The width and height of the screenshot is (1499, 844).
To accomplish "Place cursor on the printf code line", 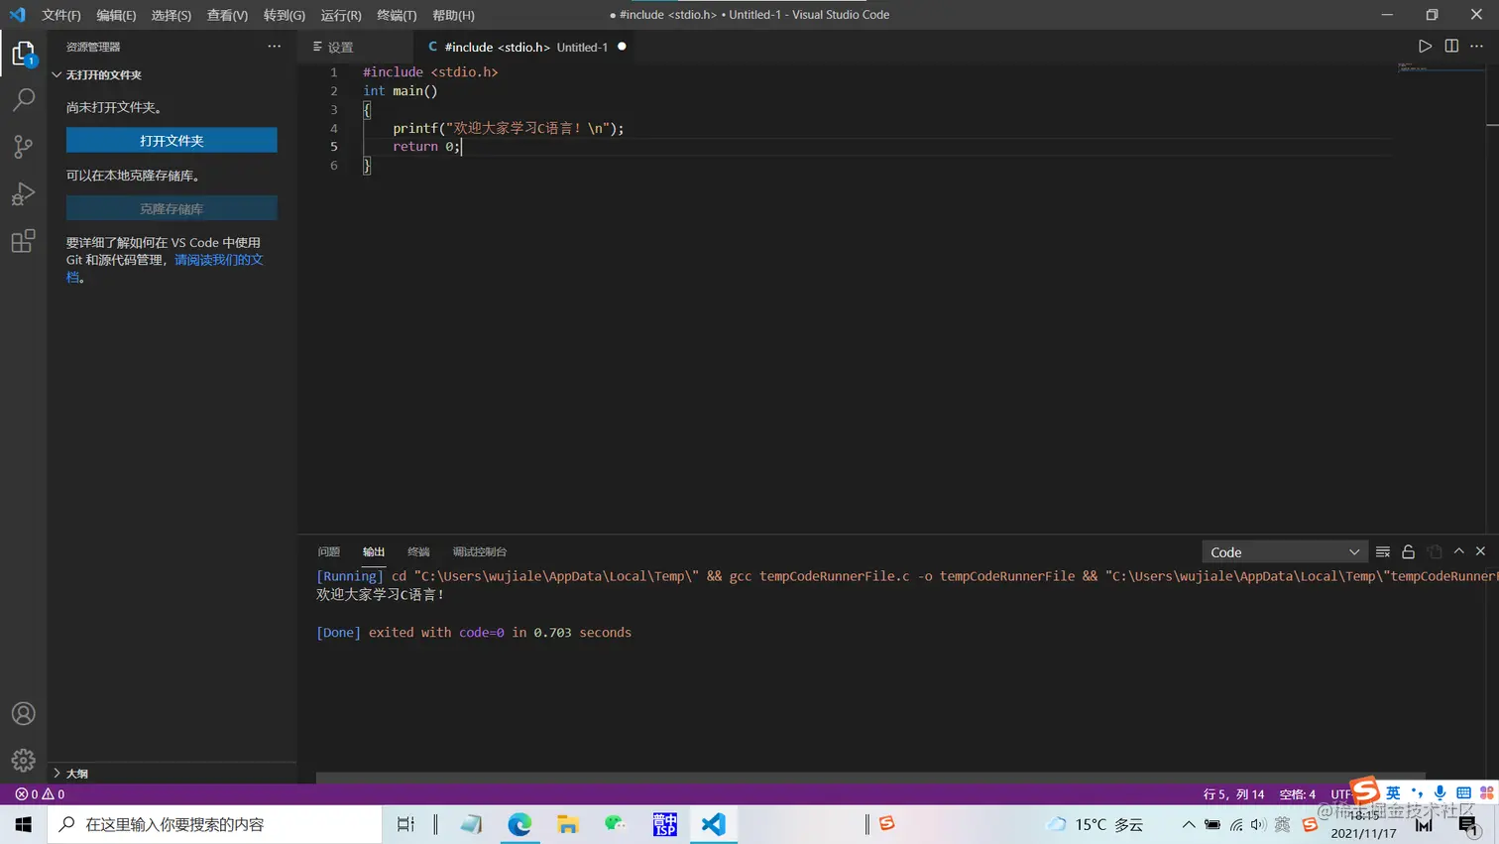I will tap(508, 128).
